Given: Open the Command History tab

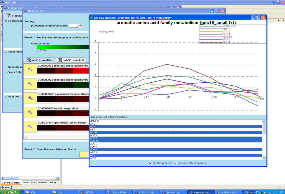Looking at the screenshot, I should [47, 182].
